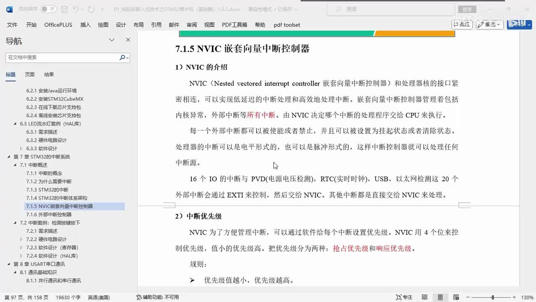Open the 文件 menu

click(12, 25)
